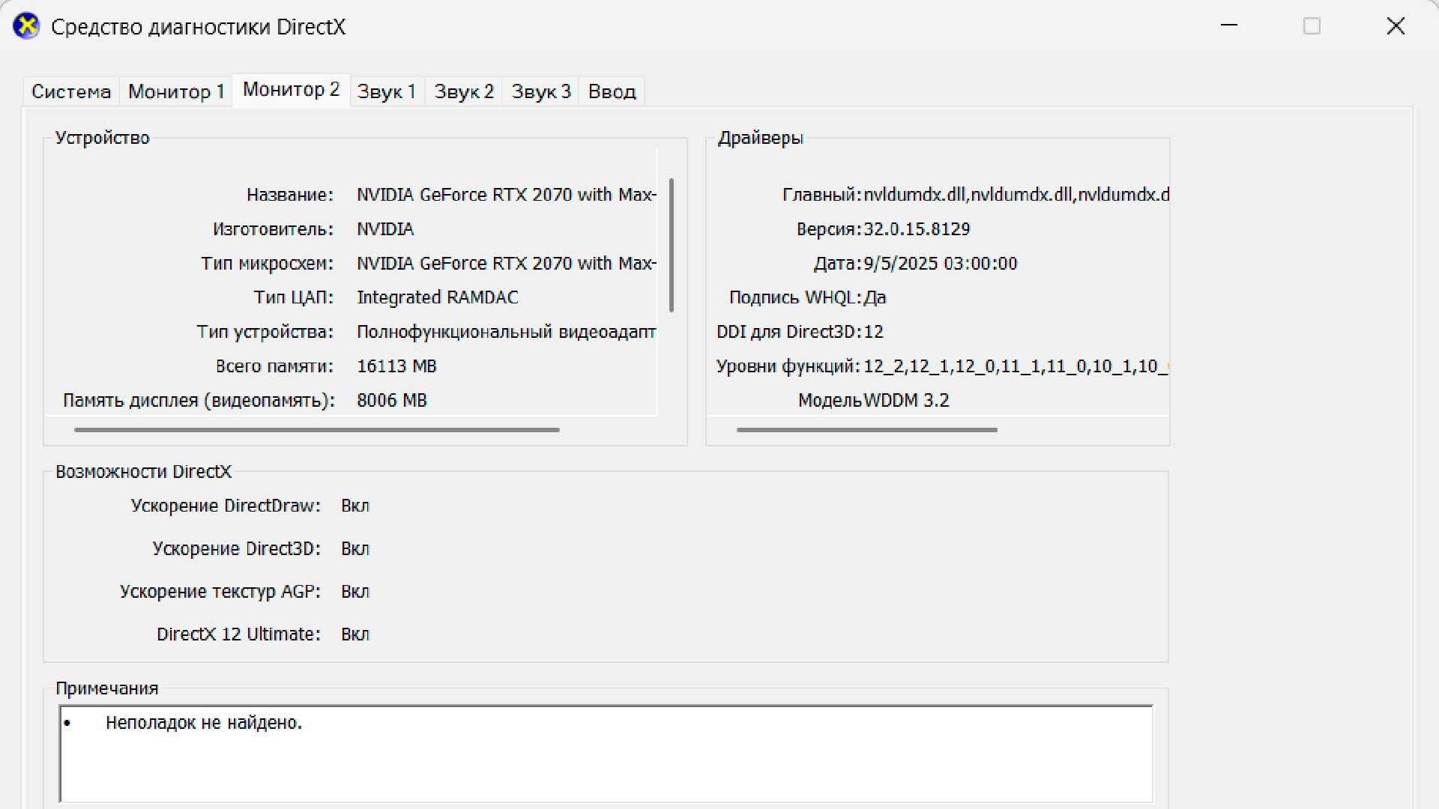Open the Звук 2 tab
1439x809 pixels.
pos(463,91)
